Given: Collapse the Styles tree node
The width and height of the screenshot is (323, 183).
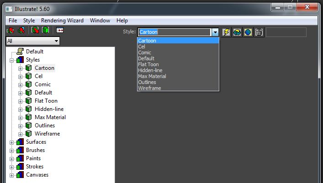Looking at the screenshot, I should click(12, 60).
